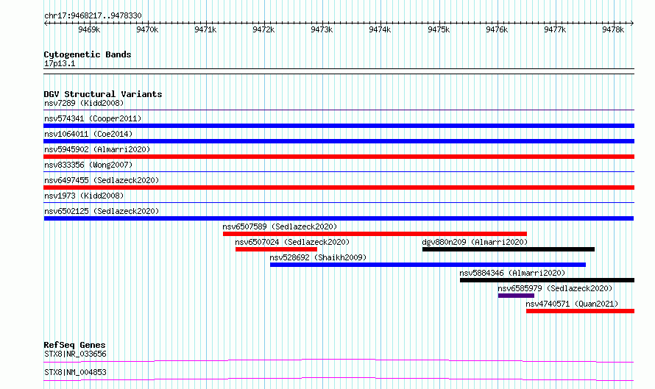Click the 9473k ruler tick label

[x=322, y=29]
